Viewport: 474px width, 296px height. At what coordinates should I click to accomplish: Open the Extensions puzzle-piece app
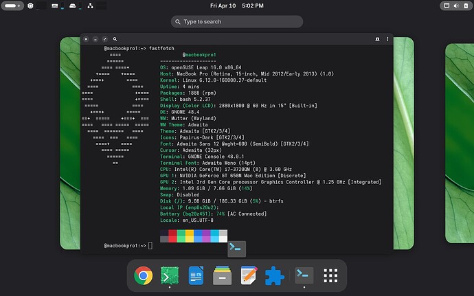coord(275,275)
